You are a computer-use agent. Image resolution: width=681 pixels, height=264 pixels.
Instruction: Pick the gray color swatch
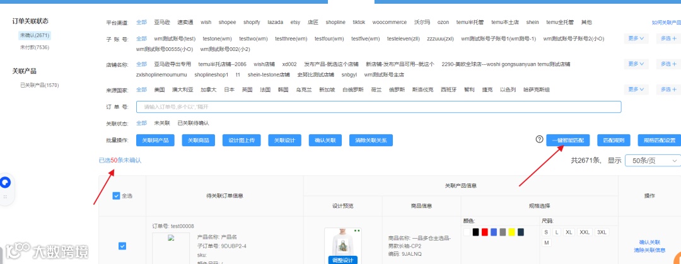coord(503,232)
